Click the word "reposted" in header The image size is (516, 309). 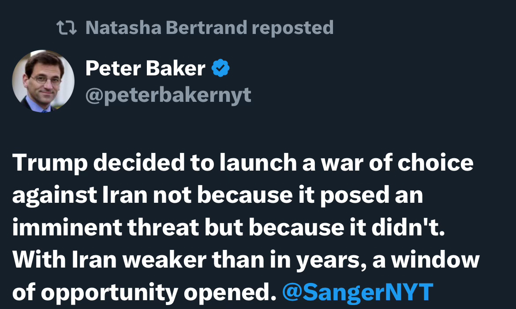point(292,28)
